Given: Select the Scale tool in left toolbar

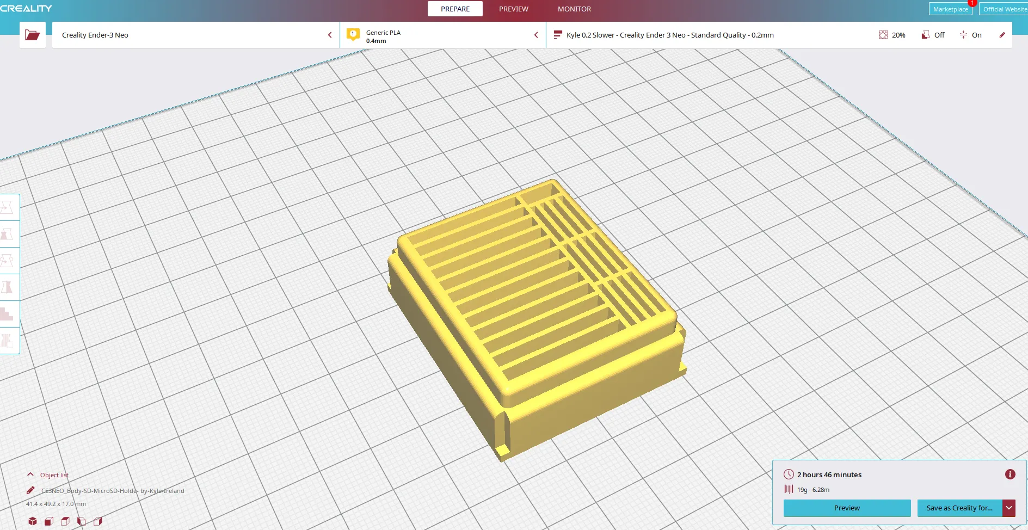Looking at the screenshot, I should pos(8,234).
